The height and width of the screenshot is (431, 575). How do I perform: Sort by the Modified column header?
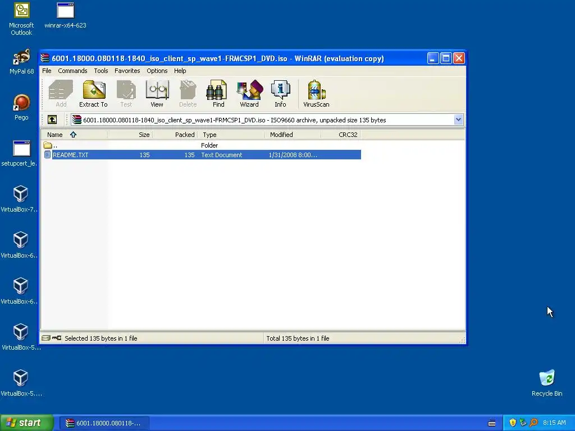click(x=293, y=135)
